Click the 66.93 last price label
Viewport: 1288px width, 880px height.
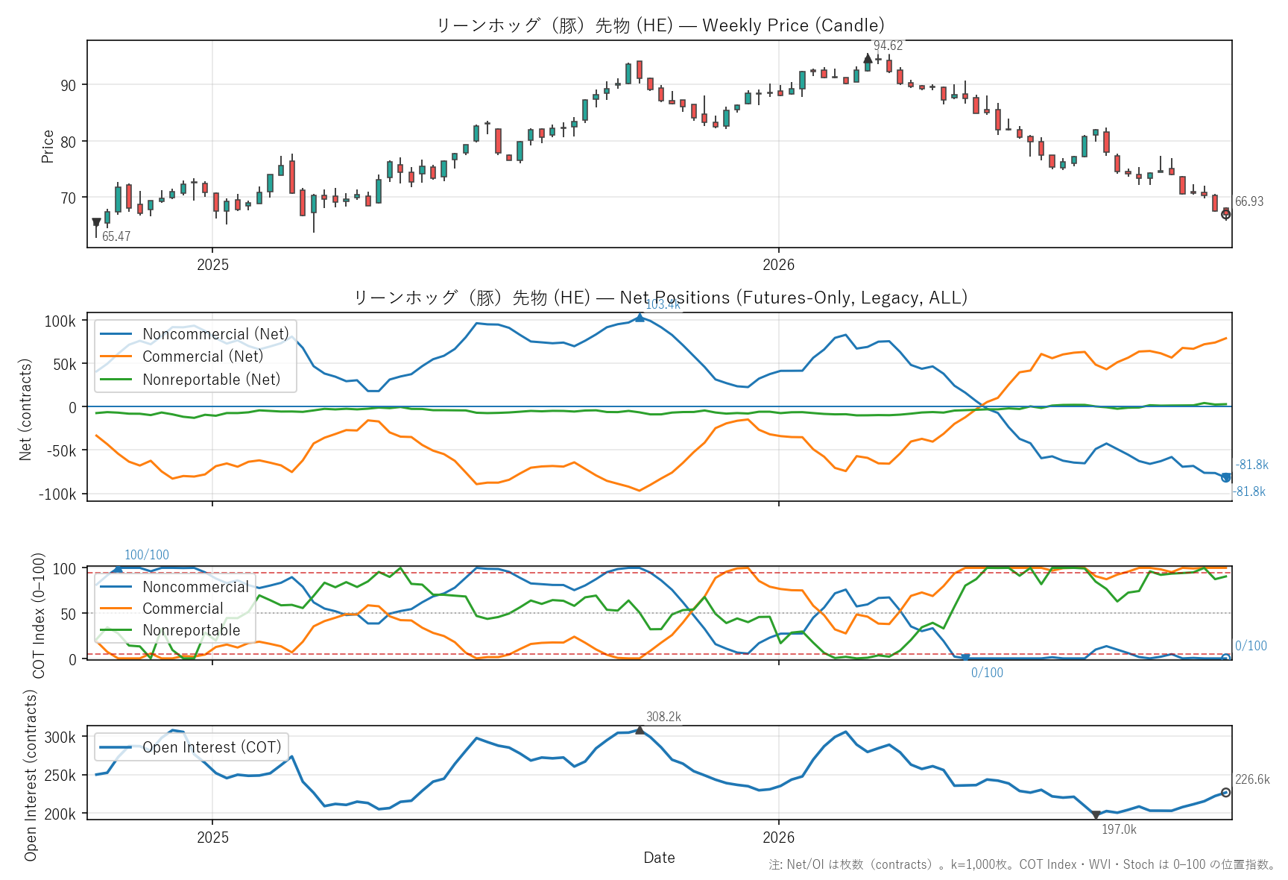(1249, 201)
